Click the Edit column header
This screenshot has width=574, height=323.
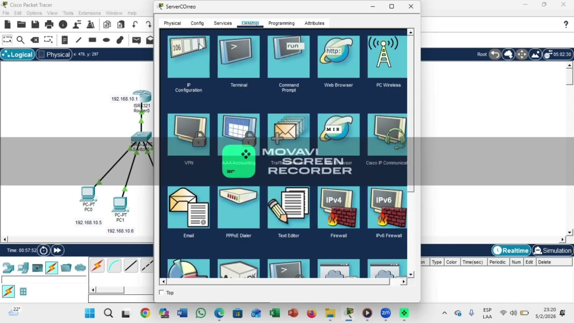[529, 262]
